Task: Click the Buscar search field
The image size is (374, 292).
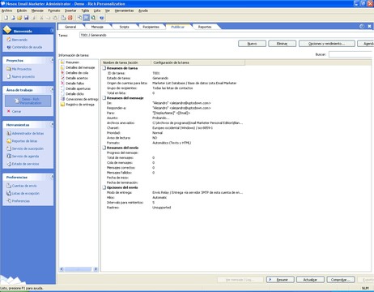Action: click(x=351, y=54)
